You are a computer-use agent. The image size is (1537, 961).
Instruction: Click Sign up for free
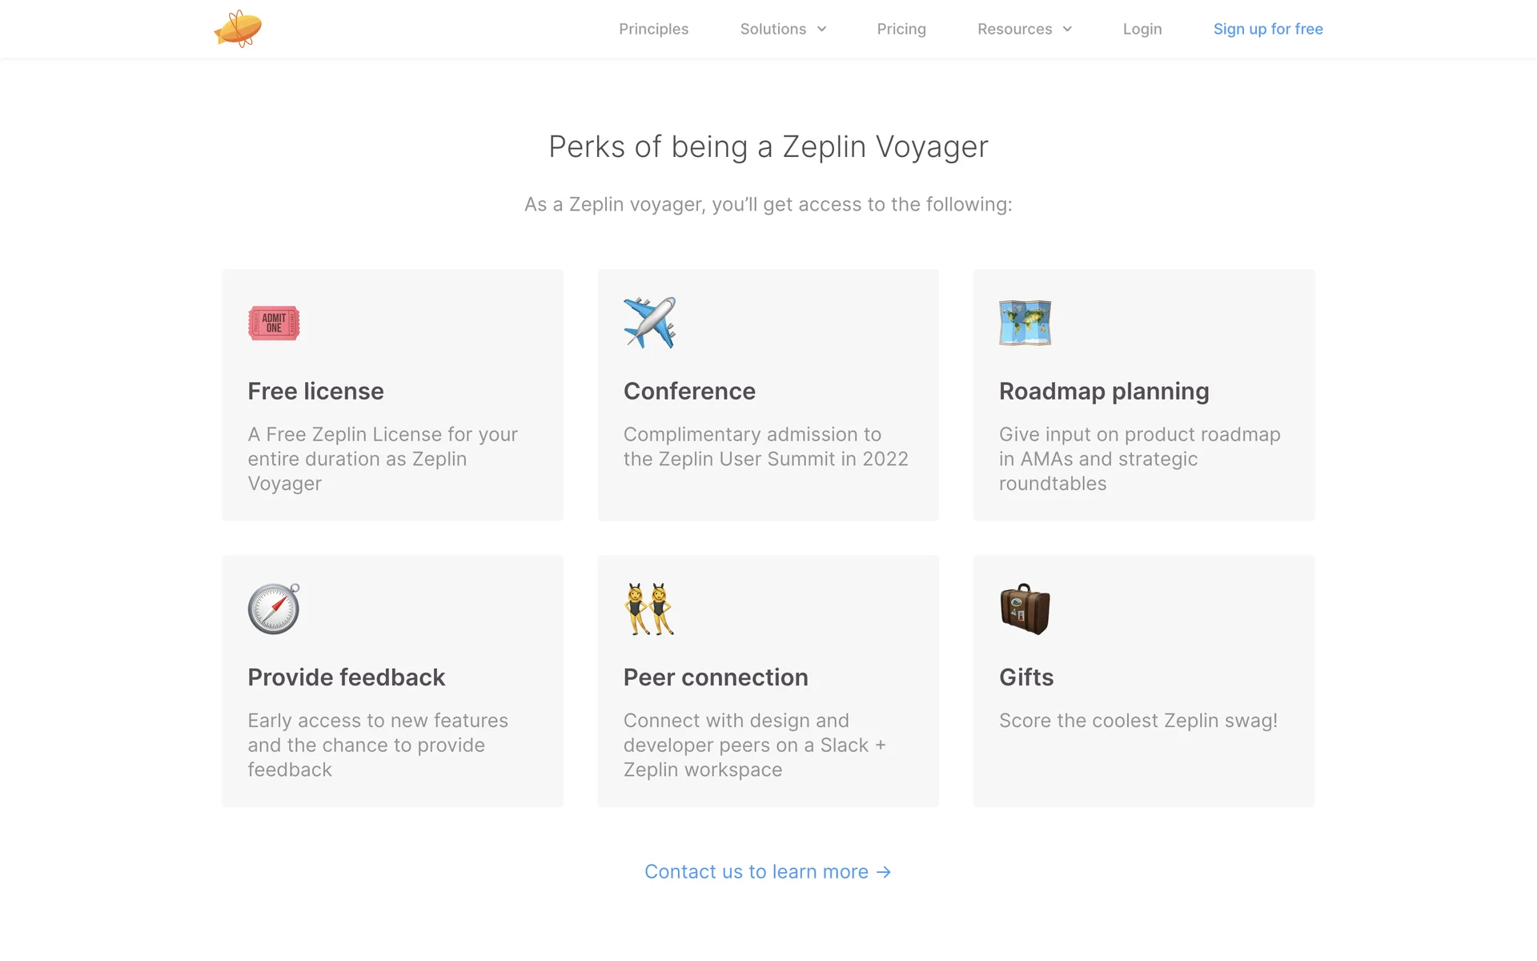[x=1268, y=29]
